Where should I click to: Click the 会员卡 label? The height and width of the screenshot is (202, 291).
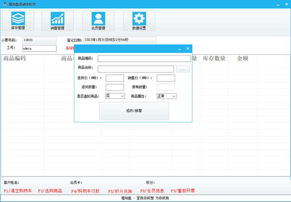click(x=76, y=183)
